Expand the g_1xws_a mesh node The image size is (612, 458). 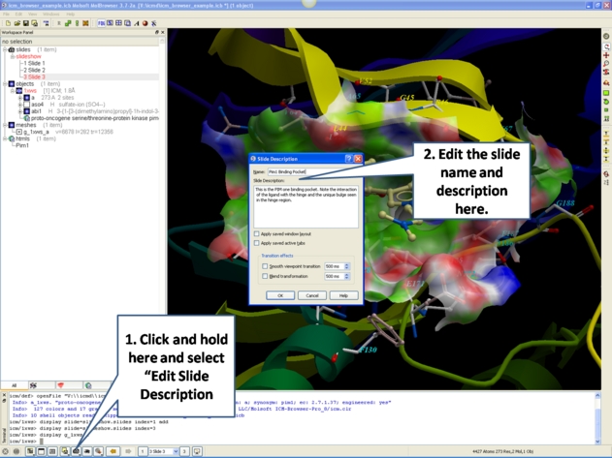[18, 132]
